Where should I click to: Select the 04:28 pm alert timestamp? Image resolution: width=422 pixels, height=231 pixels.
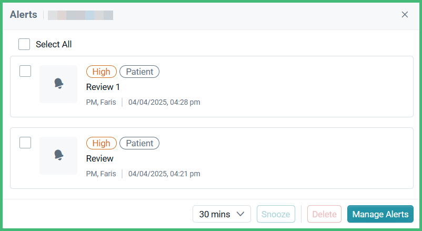point(164,102)
